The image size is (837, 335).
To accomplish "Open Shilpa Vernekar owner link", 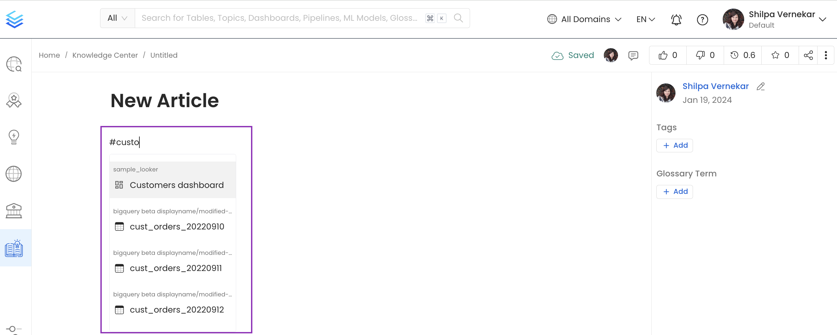I will tap(715, 86).
